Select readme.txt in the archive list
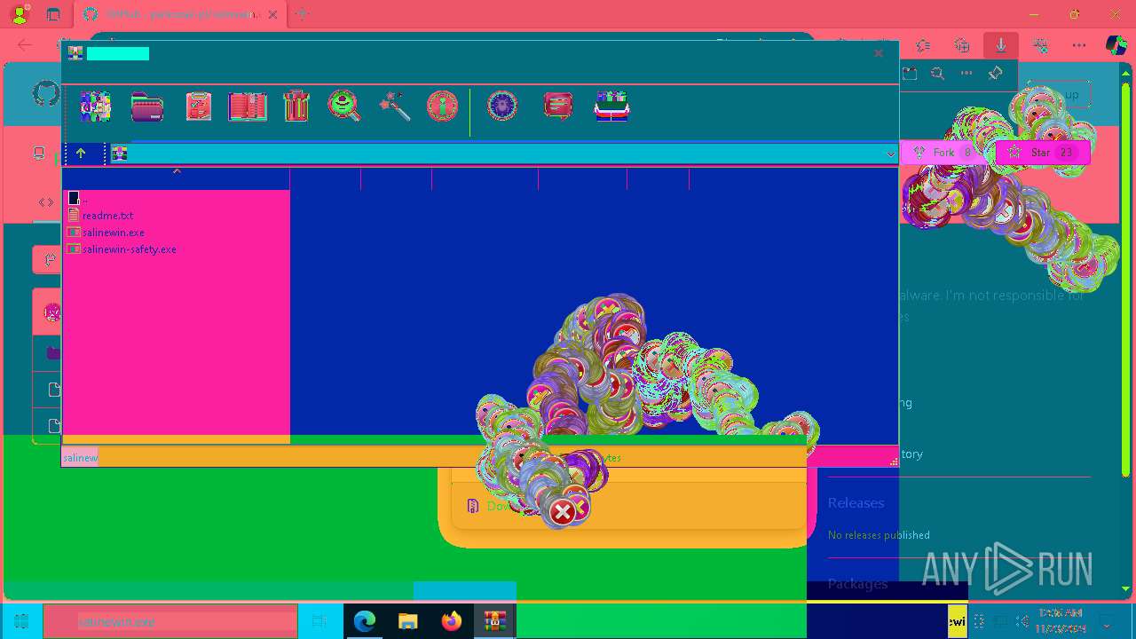This screenshot has width=1136, height=639. (x=107, y=216)
